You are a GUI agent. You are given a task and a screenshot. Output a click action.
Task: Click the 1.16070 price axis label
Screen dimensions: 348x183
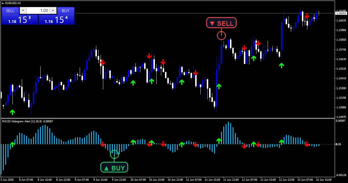(x=341, y=20)
